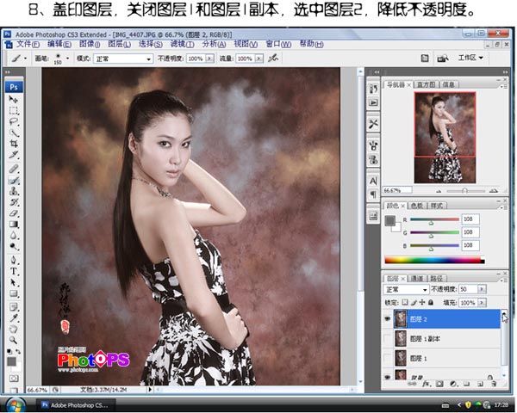Select the Move tool in the toolbox
This screenshot has width=517, height=413.
click(x=15, y=100)
